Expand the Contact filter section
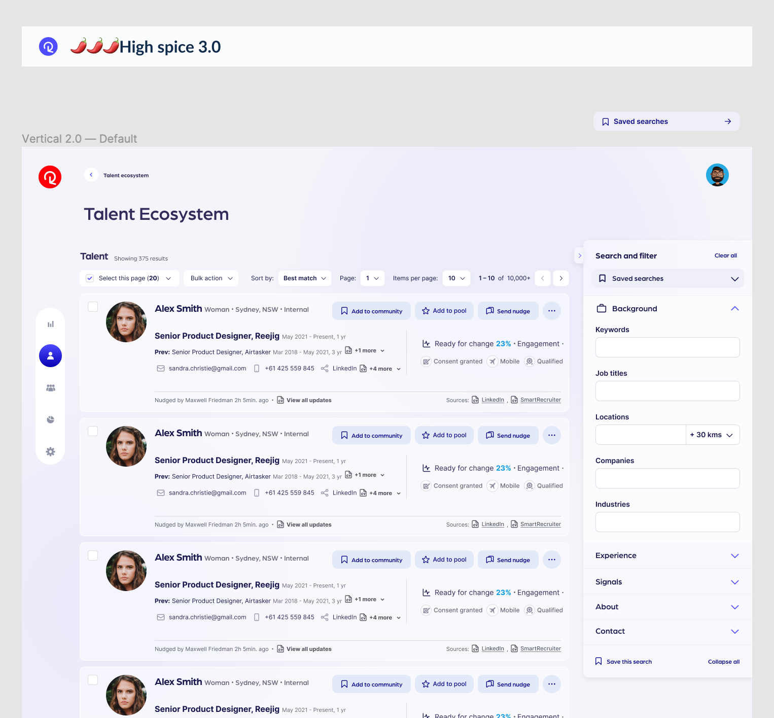The width and height of the screenshot is (774, 718). [x=734, y=631]
